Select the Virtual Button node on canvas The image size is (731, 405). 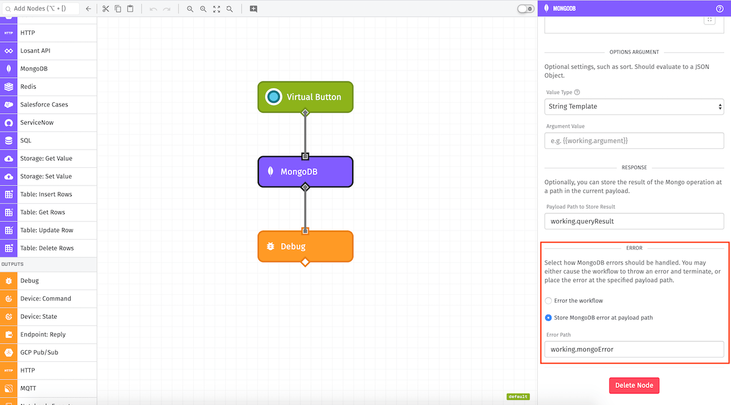(305, 97)
